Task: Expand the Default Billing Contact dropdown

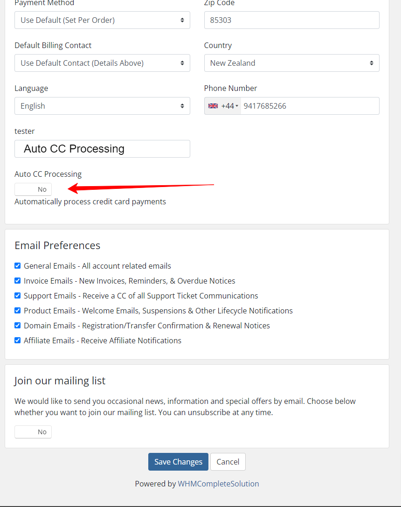Action: point(102,63)
